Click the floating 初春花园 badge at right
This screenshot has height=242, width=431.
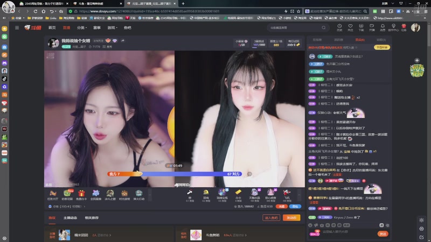coord(417,71)
